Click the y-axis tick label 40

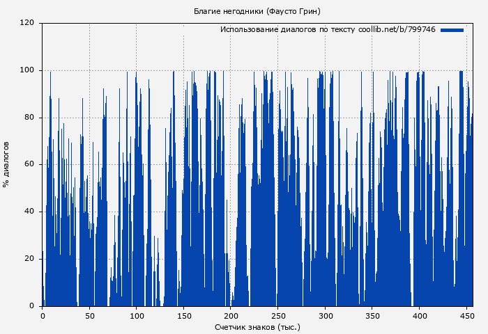(29, 212)
